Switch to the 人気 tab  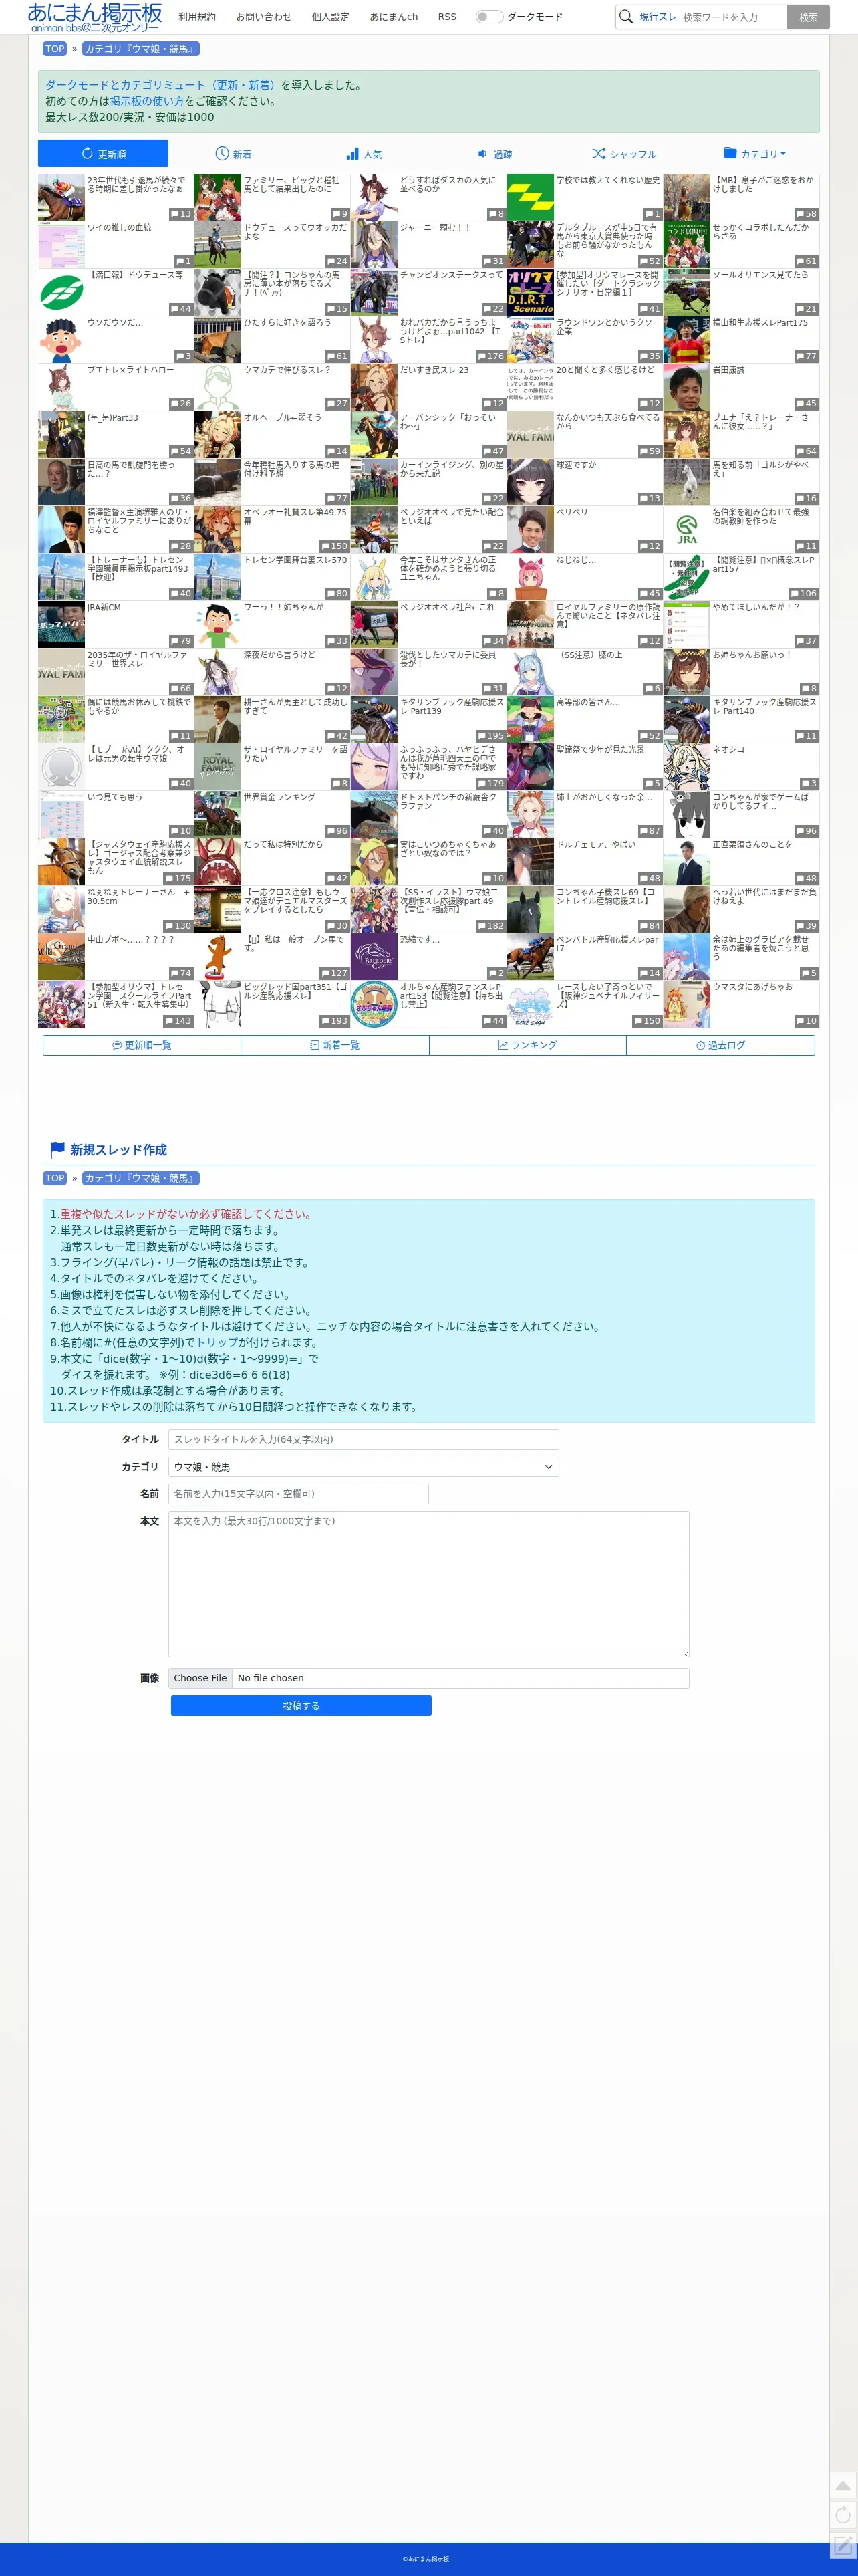pos(364,154)
